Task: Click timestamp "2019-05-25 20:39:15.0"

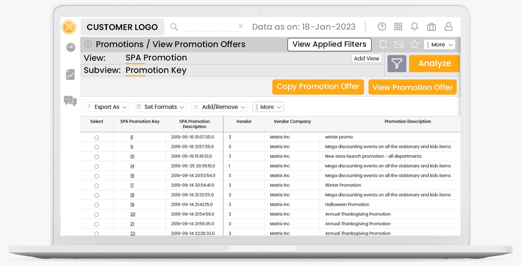Action: [193, 166]
